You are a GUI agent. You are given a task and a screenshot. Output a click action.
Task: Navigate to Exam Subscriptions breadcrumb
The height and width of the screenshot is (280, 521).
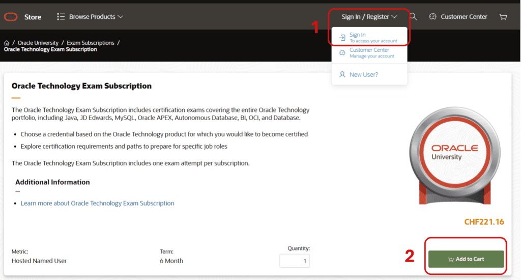[x=91, y=43]
